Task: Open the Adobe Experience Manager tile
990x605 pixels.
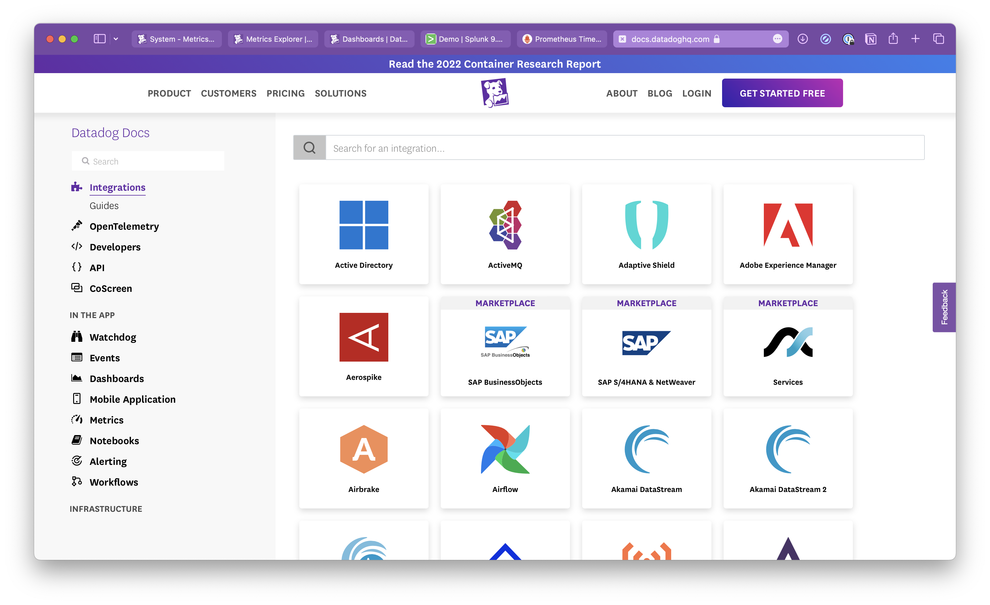Action: point(788,234)
